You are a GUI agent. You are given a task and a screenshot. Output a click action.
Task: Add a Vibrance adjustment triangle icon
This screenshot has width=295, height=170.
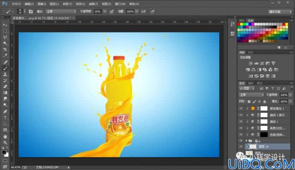click(273, 63)
